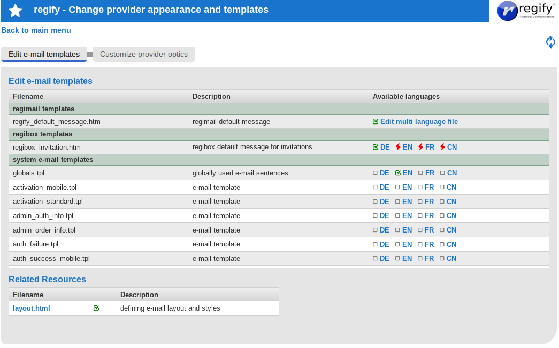559x348 pixels.
Task: Click the blue refresh arrows icon
Action: coord(550,42)
